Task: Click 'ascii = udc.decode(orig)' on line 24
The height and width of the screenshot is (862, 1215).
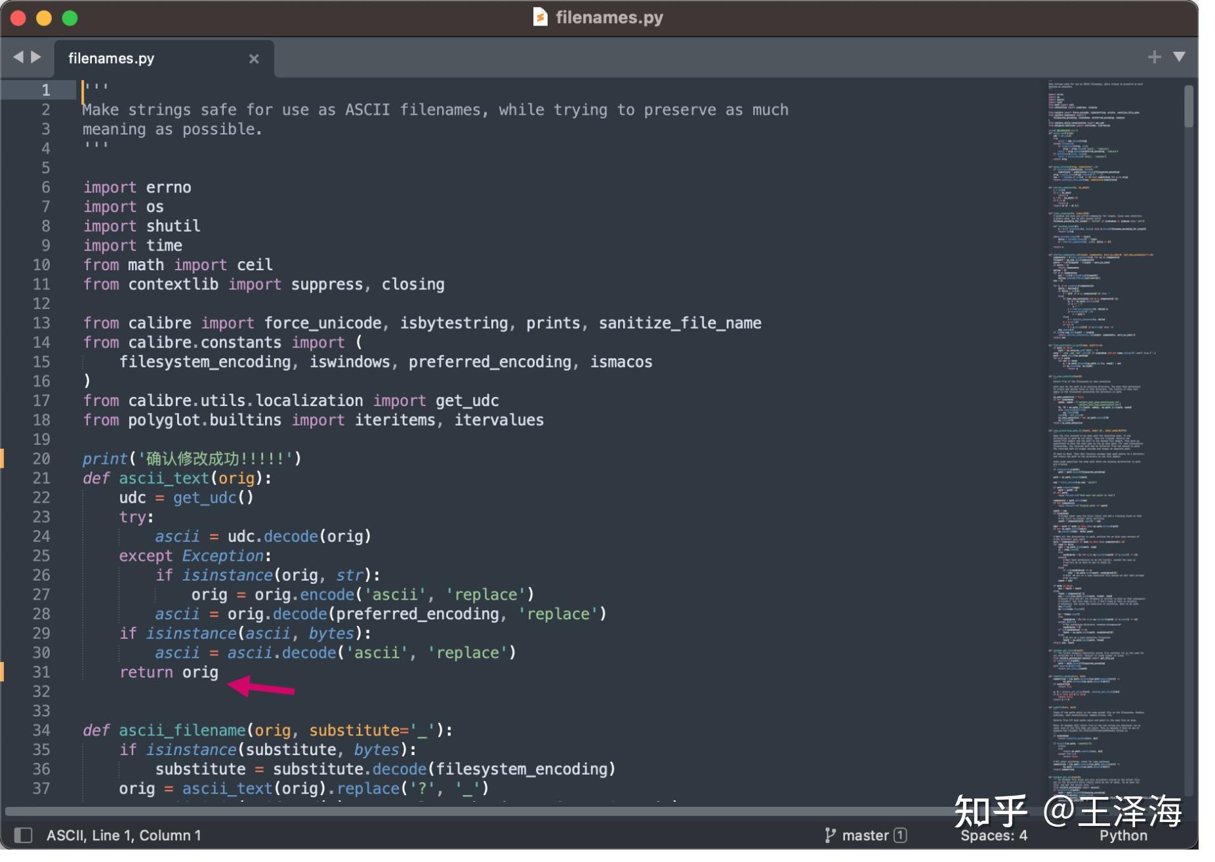Action: pyautogui.click(x=263, y=536)
